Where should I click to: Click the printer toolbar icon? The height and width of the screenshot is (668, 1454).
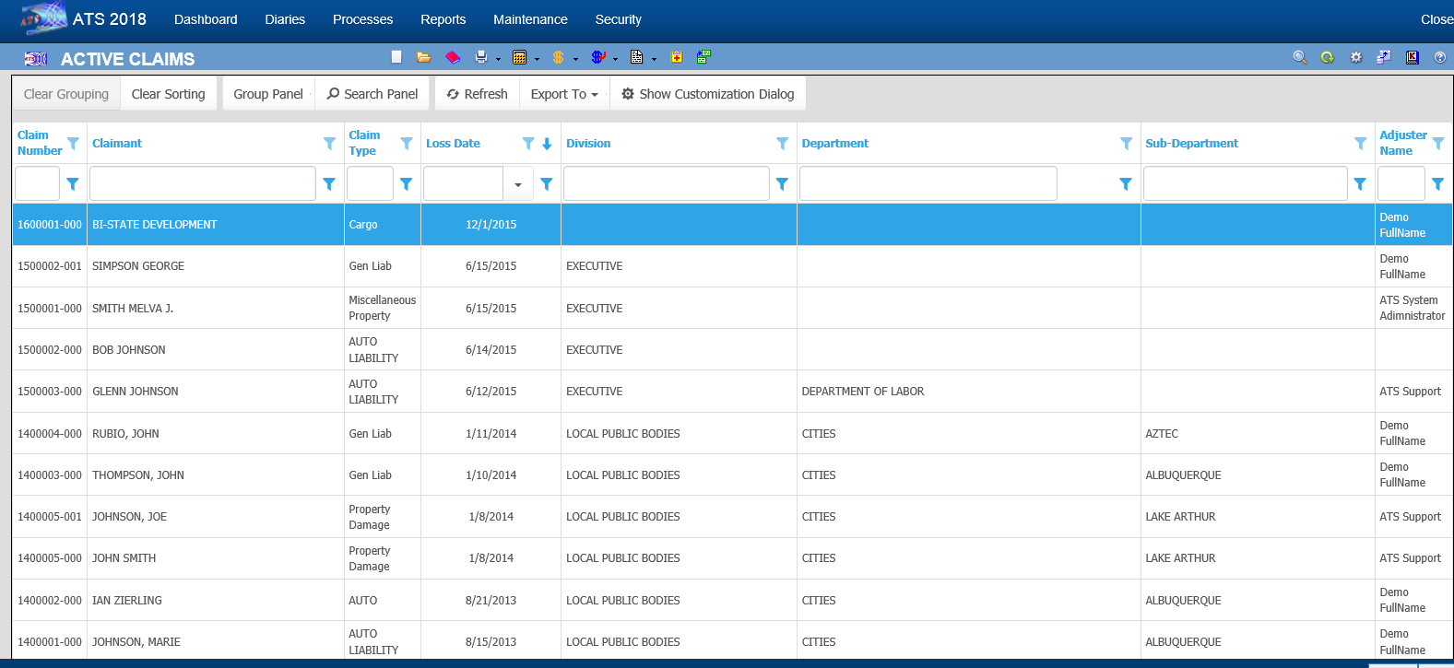tap(480, 57)
